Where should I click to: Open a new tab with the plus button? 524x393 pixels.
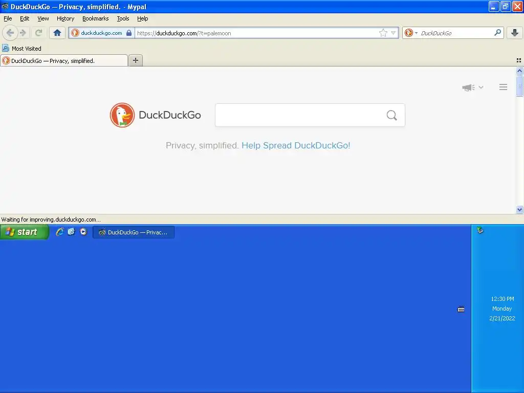click(135, 60)
